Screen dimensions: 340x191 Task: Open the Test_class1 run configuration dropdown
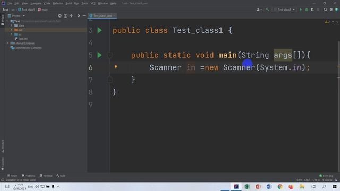tap(284, 10)
